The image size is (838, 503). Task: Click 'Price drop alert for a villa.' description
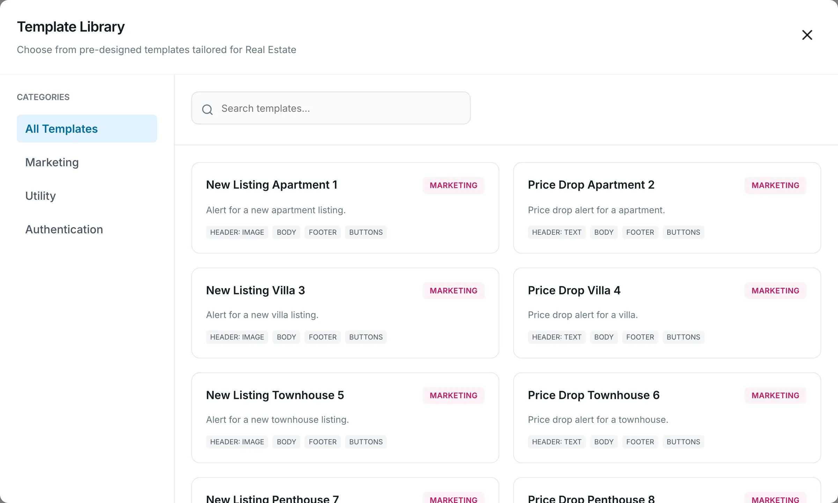click(583, 315)
